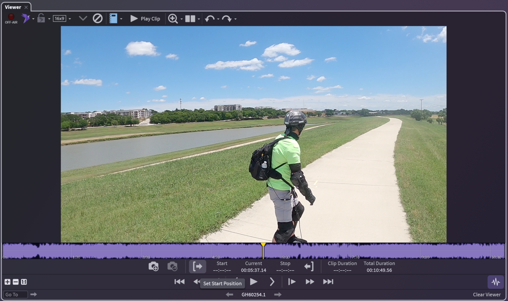Click the Set Stop Position bracket icon
The height and width of the screenshot is (301, 508).
pyautogui.click(x=309, y=267)
